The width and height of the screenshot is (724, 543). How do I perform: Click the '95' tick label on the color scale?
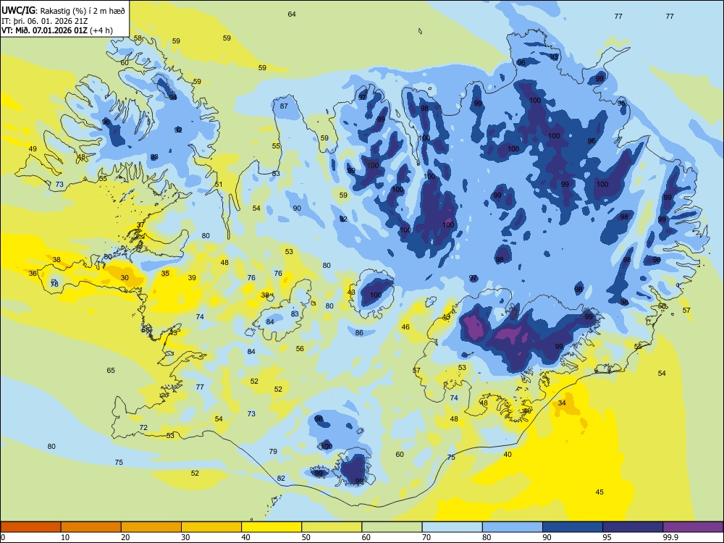(x=607, y=537)
